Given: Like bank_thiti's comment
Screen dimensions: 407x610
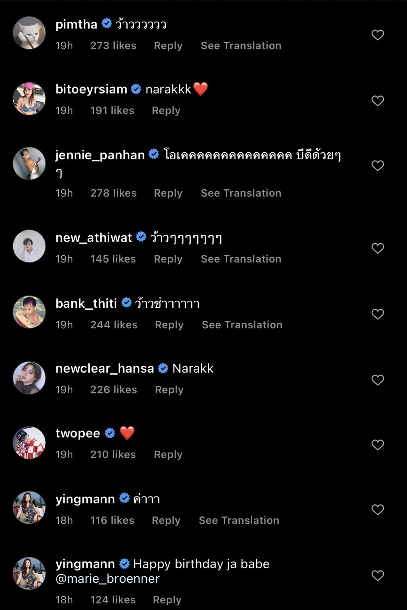Looking at the screenshot, I should 377,314.
